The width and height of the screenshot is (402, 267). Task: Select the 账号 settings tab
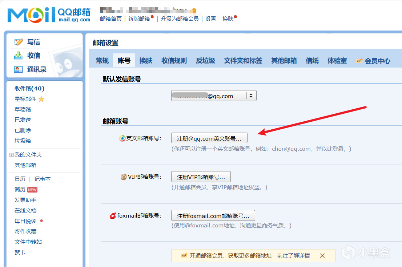pyautogui.click(x=124, y=61)
